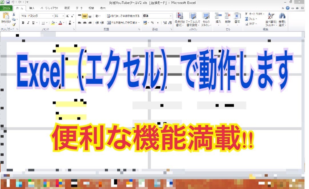
Task: Switch to the Review (校閲) tab
Action: pyautogui.click(x=91, y=8)
